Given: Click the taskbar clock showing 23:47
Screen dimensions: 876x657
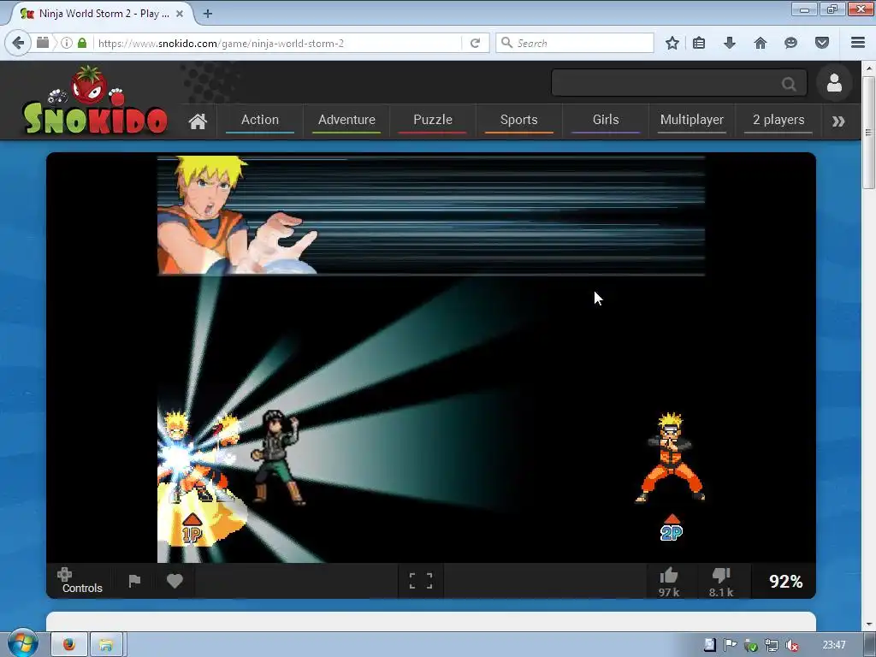Looking at the screenshot, I should 833,645.
